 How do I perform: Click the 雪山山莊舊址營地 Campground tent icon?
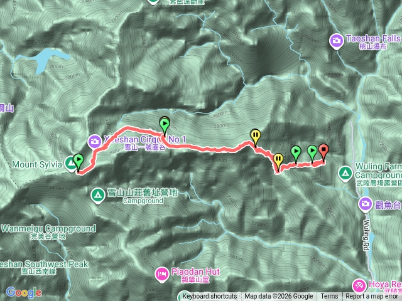tap(97, 196)
